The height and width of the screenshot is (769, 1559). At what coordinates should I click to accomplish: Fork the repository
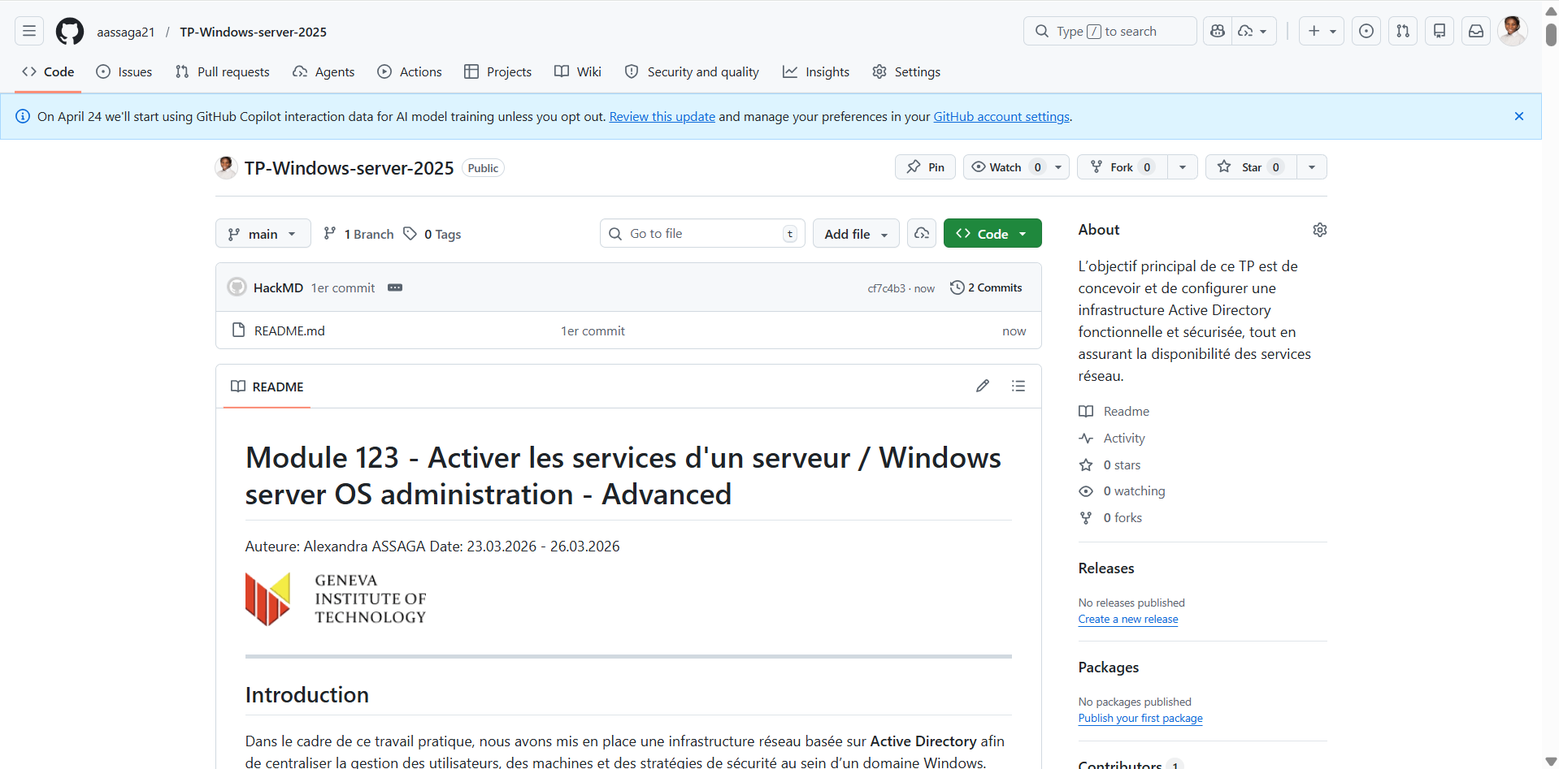(1123, 166)
